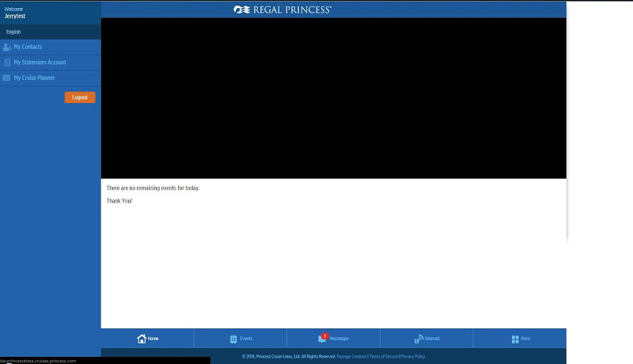
Task: Click the status bar URL text
Action: tap(38, 361)
